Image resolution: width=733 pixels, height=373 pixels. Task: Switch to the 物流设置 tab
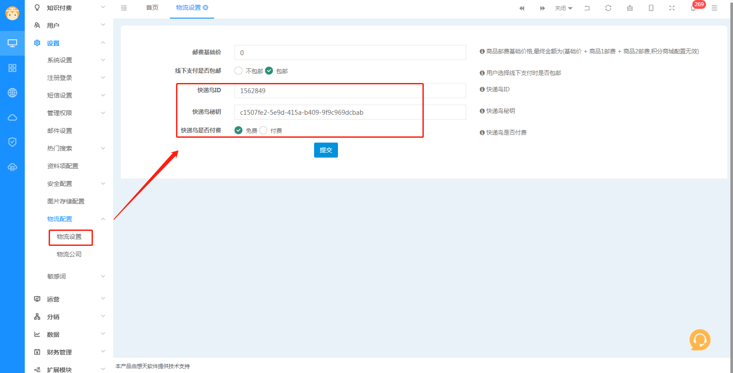188,8
